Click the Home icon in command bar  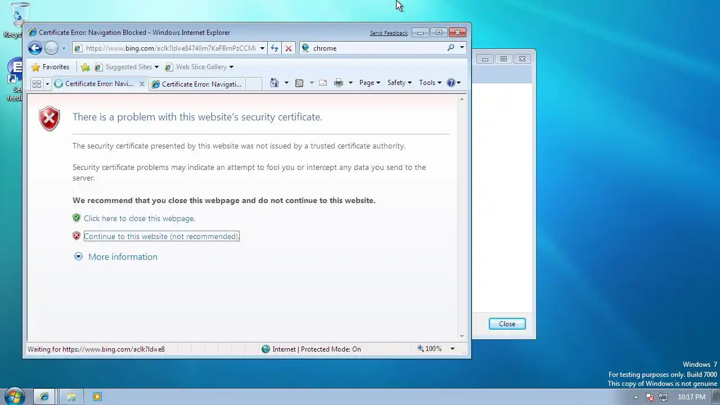pyautogui.click(x=274, y=83)
